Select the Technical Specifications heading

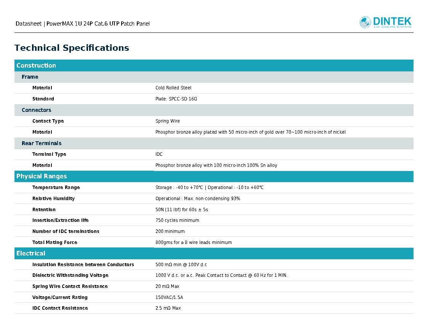pyautogui.click(x=72, y=48)
